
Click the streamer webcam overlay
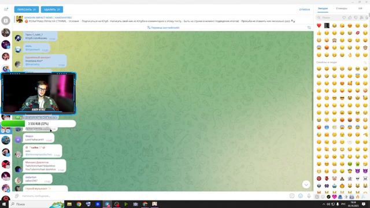pyautogui.click(x=39, y=94)
